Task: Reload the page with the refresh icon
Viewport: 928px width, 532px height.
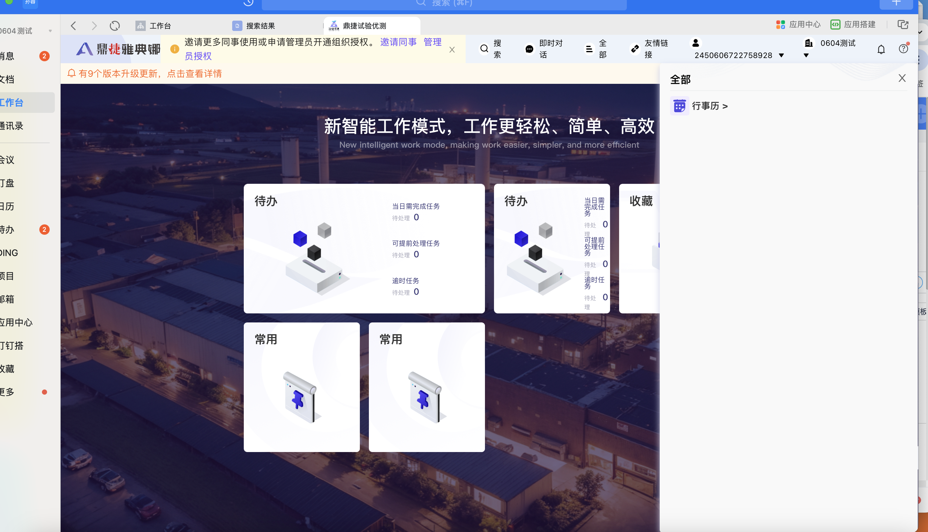Action: pyautogui.click(x=115, y=25)
